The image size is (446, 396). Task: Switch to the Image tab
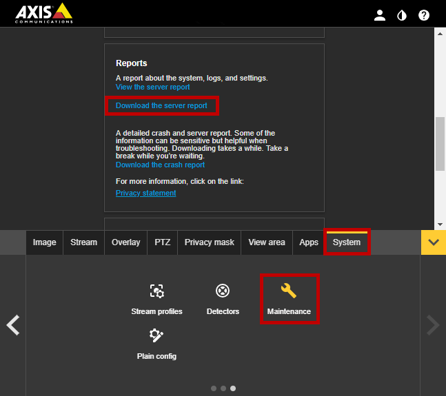click(x=44, y=242)
